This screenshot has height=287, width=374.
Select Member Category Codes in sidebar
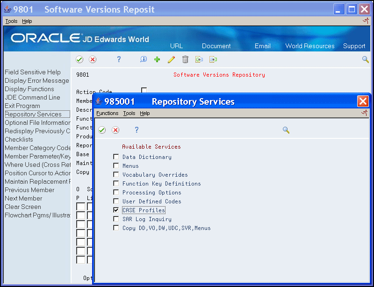[x=37, y=148]
